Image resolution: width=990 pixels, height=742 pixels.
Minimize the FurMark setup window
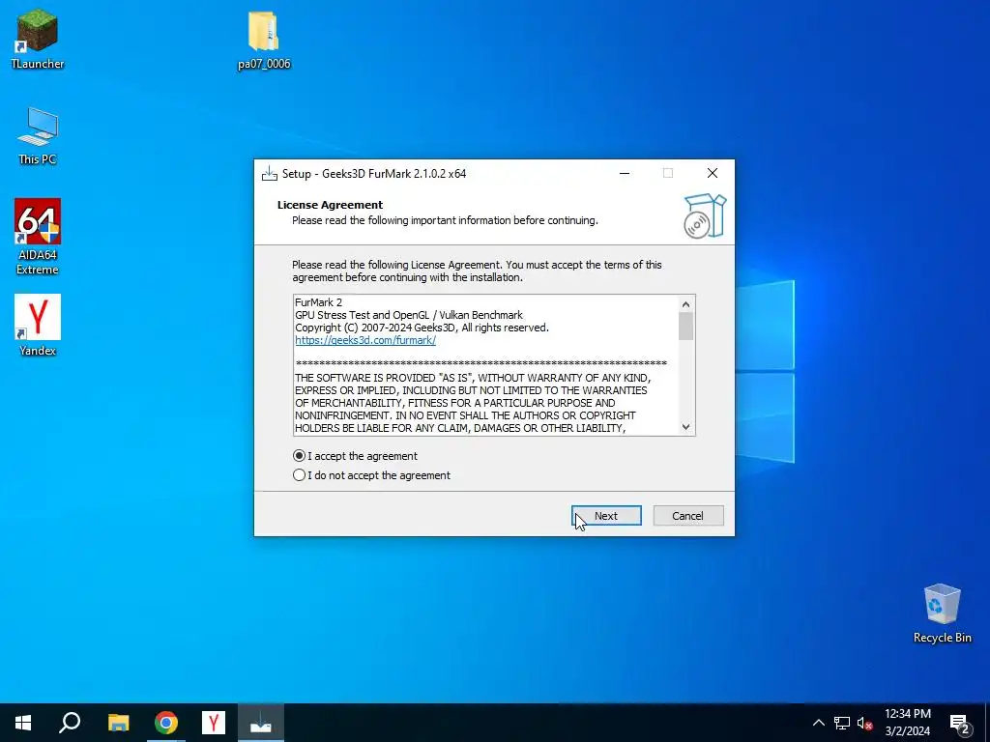(625, 173)
